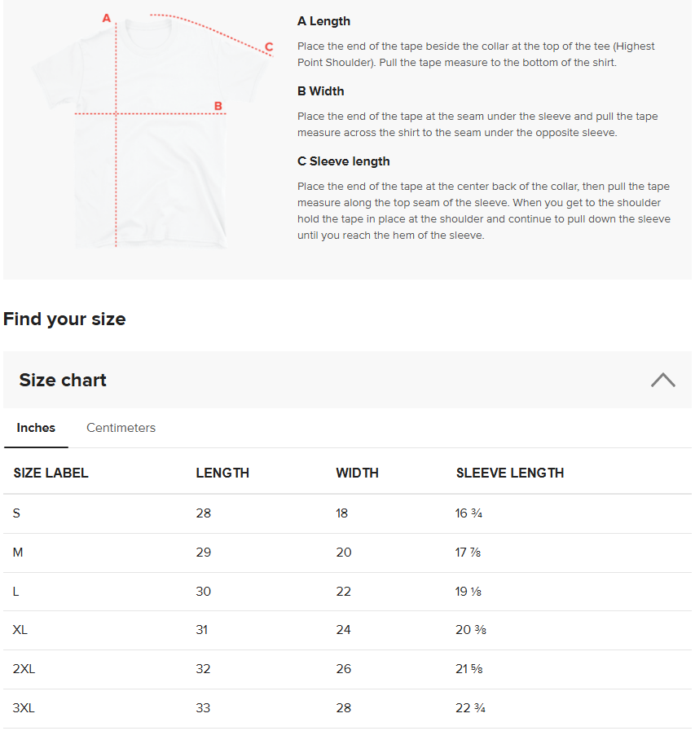Click the A Length heading
Viewport: 695px width, 731px height.
pos(324,21)
